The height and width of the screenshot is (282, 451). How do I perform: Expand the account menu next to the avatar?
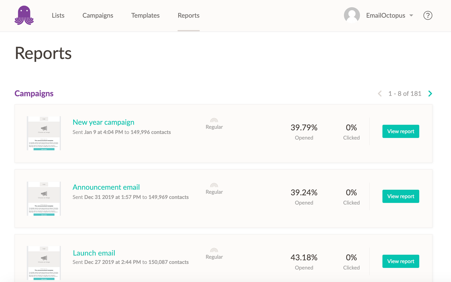pyautogui.click(x=412, y=16)
